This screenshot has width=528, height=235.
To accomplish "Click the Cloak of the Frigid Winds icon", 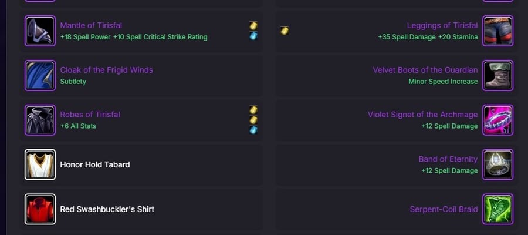I will (x=40, y=76).
